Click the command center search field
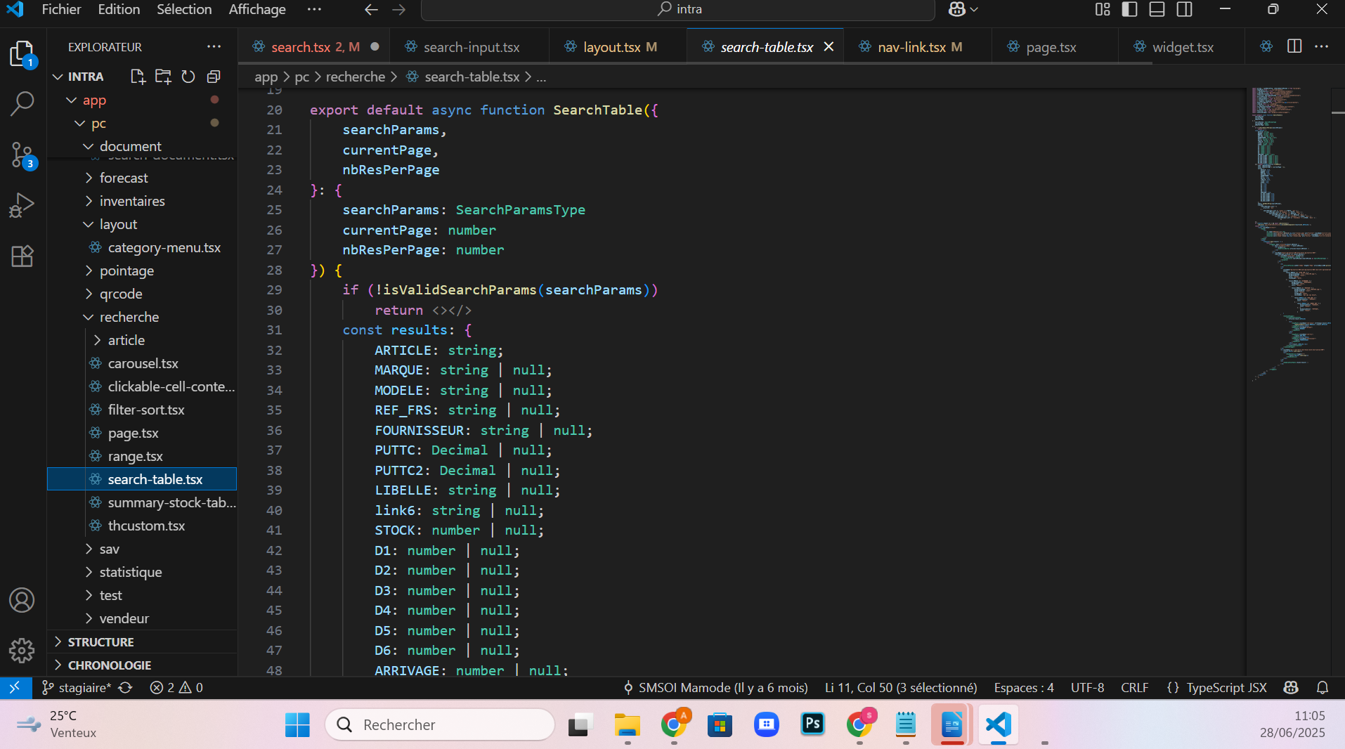This screenshot has height=749, width=1345. pos(677,9)
